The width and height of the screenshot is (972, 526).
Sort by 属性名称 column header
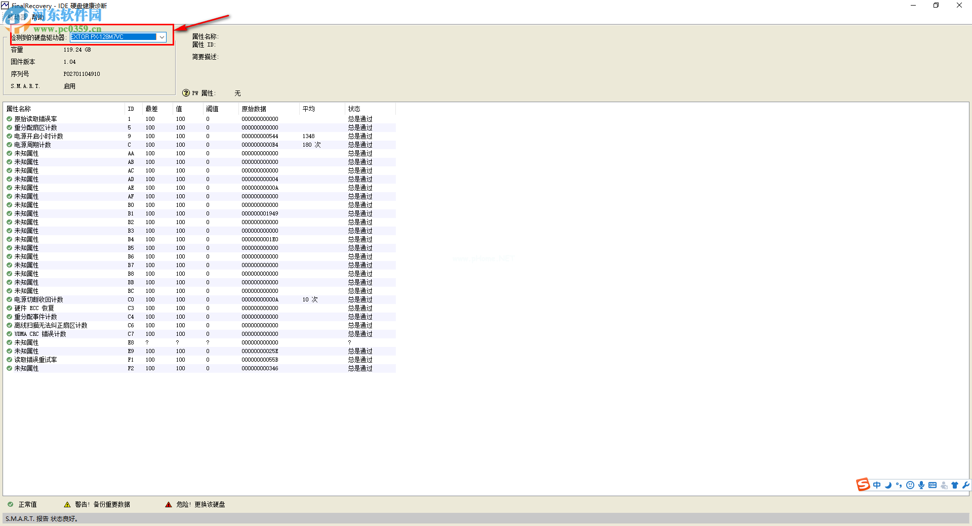coord(64,109)
